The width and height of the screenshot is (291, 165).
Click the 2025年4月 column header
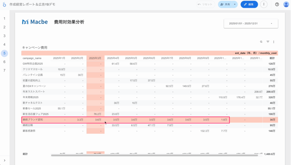[113, 58]
